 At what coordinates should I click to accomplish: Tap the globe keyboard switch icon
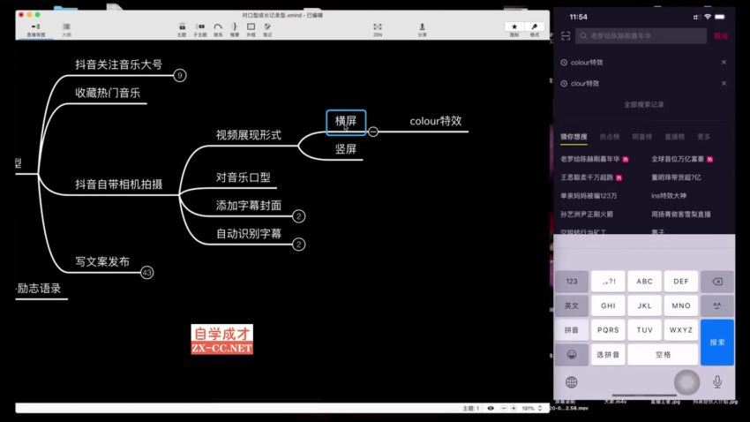571,382
